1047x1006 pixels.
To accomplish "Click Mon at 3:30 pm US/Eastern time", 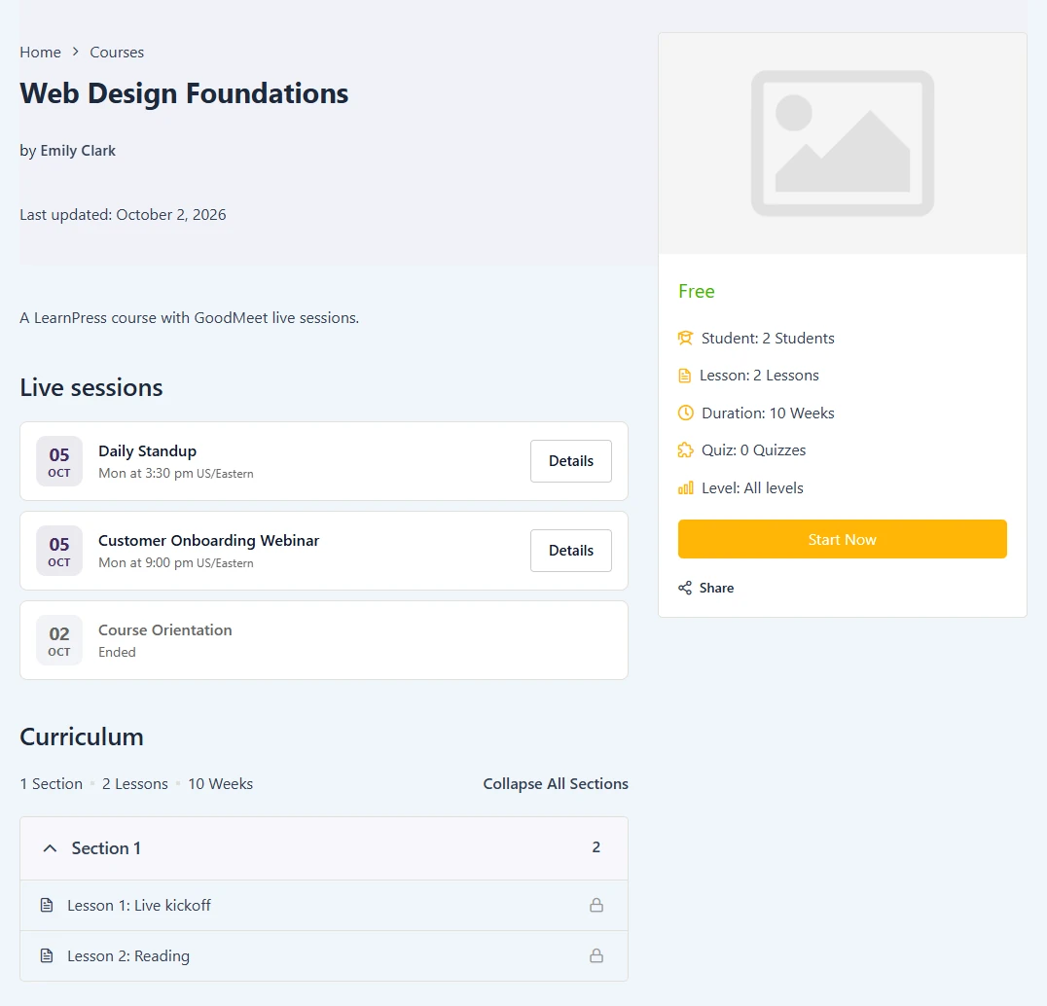I will (176, 473).
